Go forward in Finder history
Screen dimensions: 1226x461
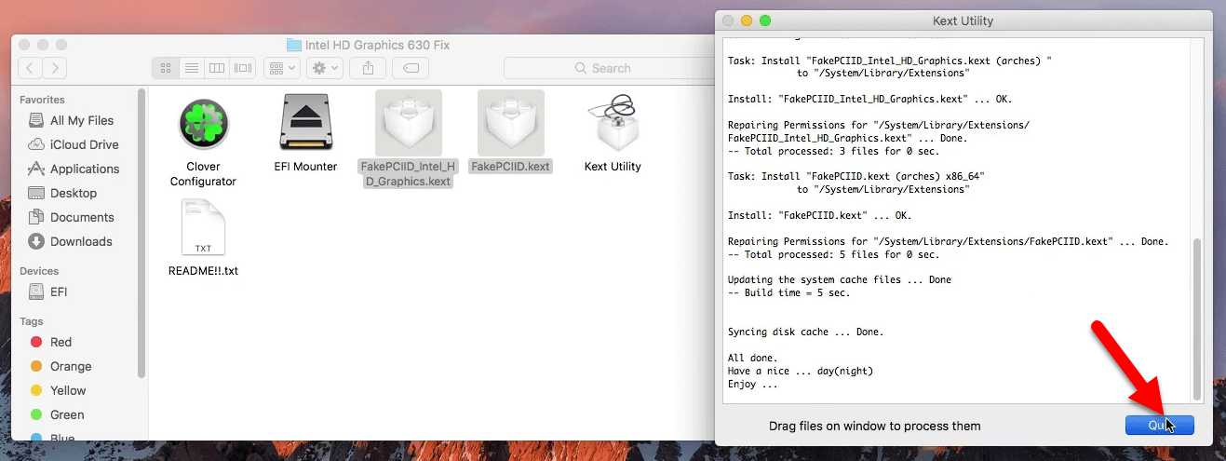[x=55, y=68]
